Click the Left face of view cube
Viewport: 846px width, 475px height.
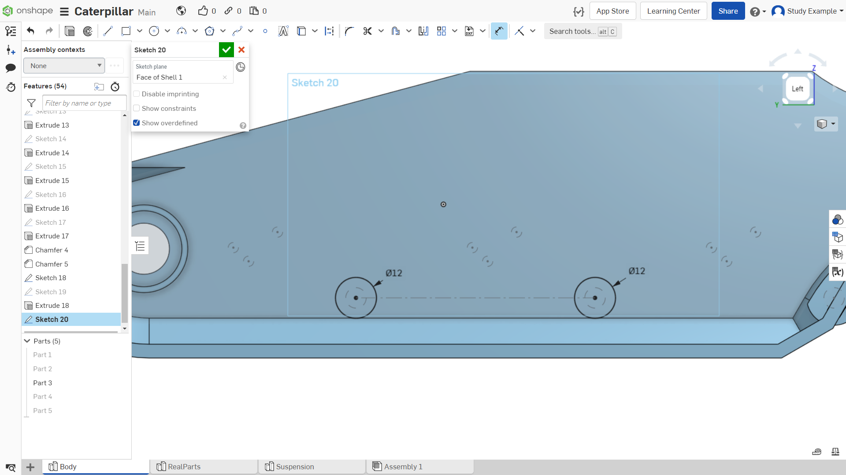(x=798, y=89)
